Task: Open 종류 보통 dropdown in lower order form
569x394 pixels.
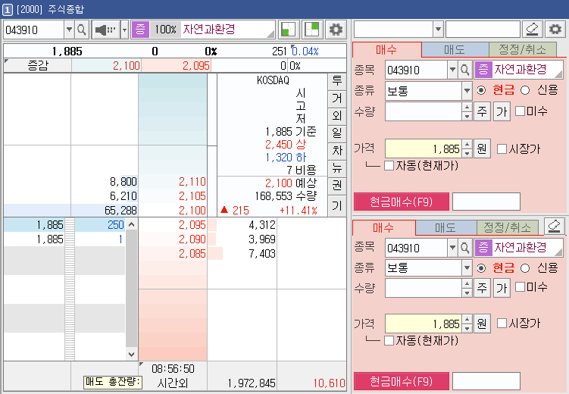Action: click(467, 268)
